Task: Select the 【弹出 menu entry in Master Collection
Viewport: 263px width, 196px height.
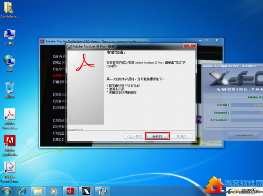Action: point(59,63)
